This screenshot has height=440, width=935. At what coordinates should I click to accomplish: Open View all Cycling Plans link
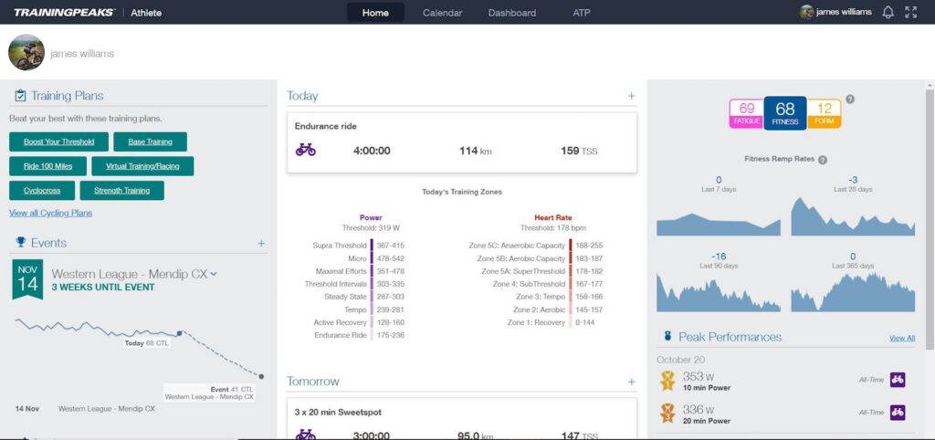pos(51,213)
